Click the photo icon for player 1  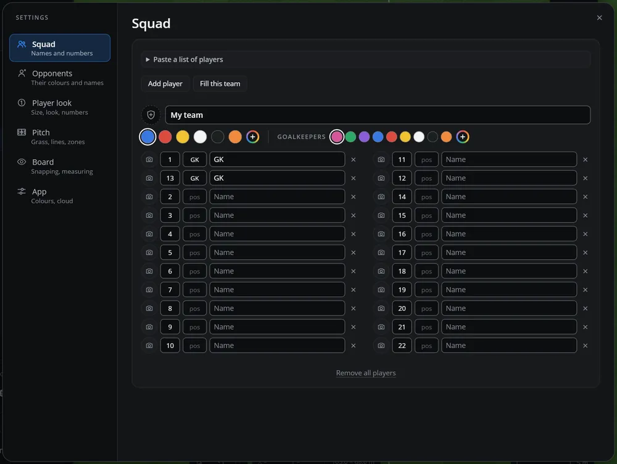(149, 159)
